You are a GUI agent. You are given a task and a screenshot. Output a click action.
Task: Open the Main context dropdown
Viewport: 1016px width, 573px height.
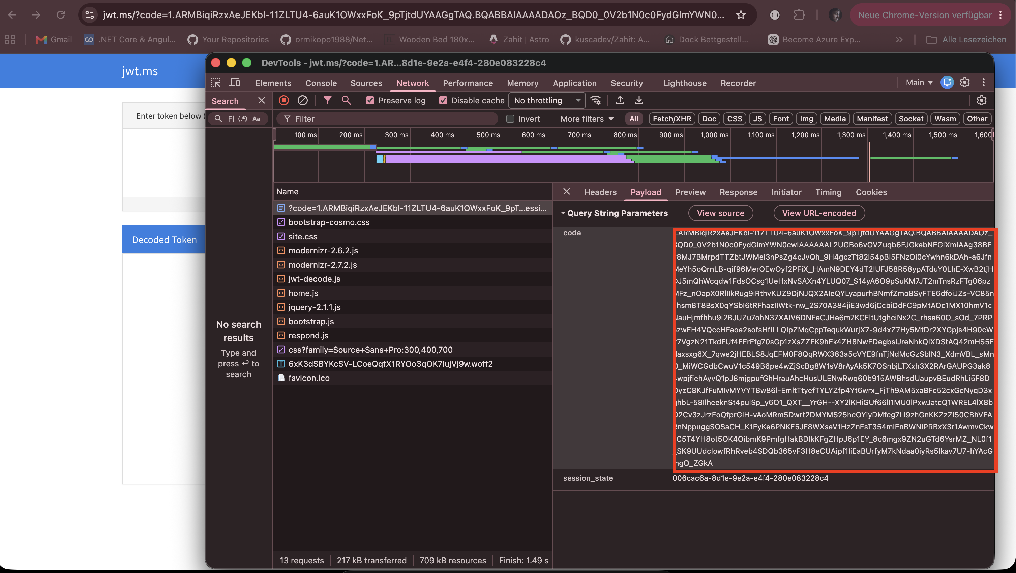pos(919,82)
